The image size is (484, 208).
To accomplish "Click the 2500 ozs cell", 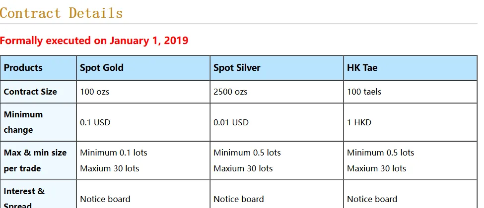I will [x=277, y=92].
